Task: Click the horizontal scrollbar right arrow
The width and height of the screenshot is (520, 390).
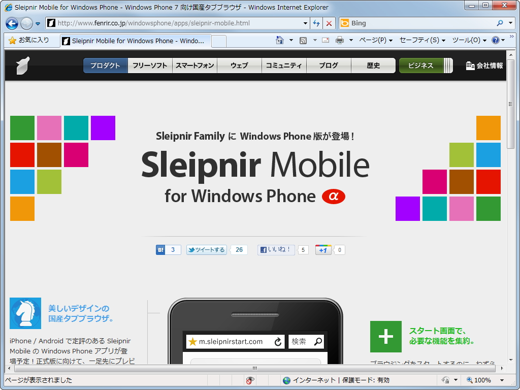Action: coord(502,368)
